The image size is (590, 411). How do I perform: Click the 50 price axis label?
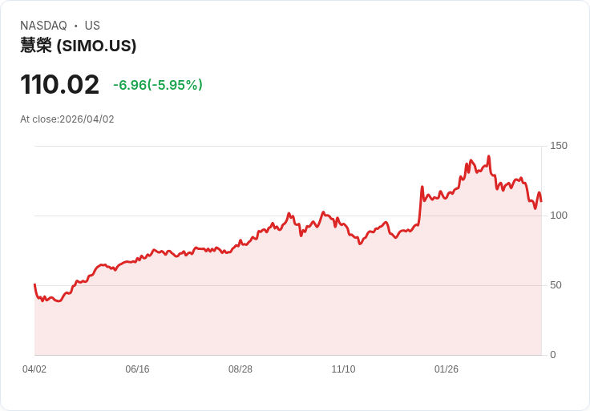[x=556, y=285]
